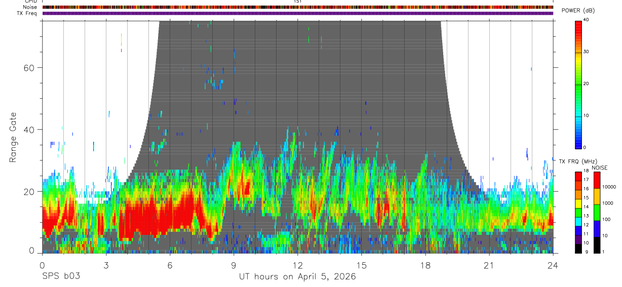Click the 24 tick on UT hours axis

coord(553,264)
